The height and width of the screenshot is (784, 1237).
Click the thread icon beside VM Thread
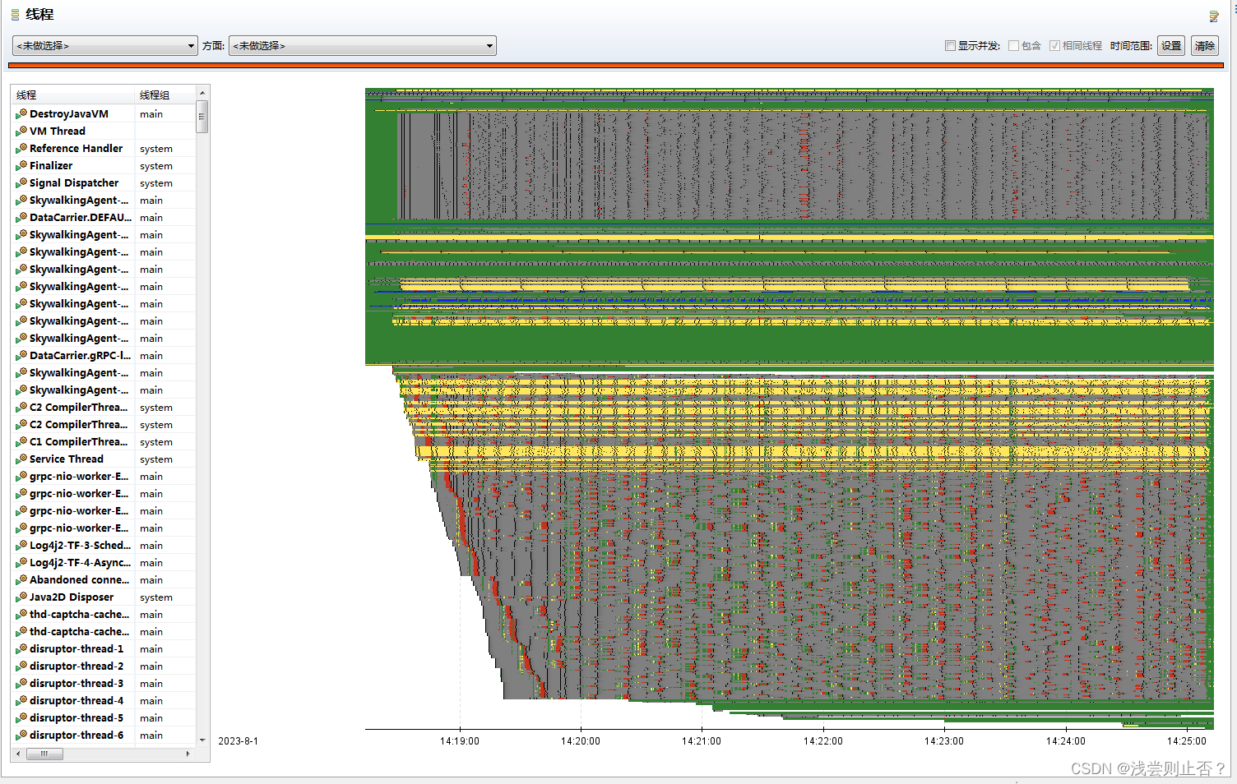[21, 131]
